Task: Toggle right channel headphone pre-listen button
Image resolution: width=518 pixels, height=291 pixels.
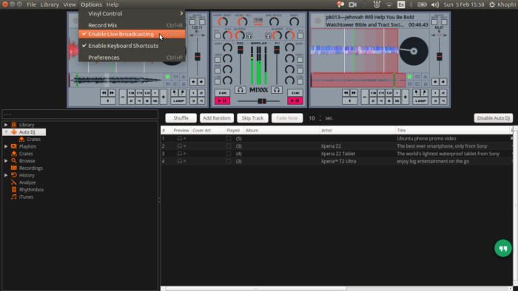Action: (277, 89)
